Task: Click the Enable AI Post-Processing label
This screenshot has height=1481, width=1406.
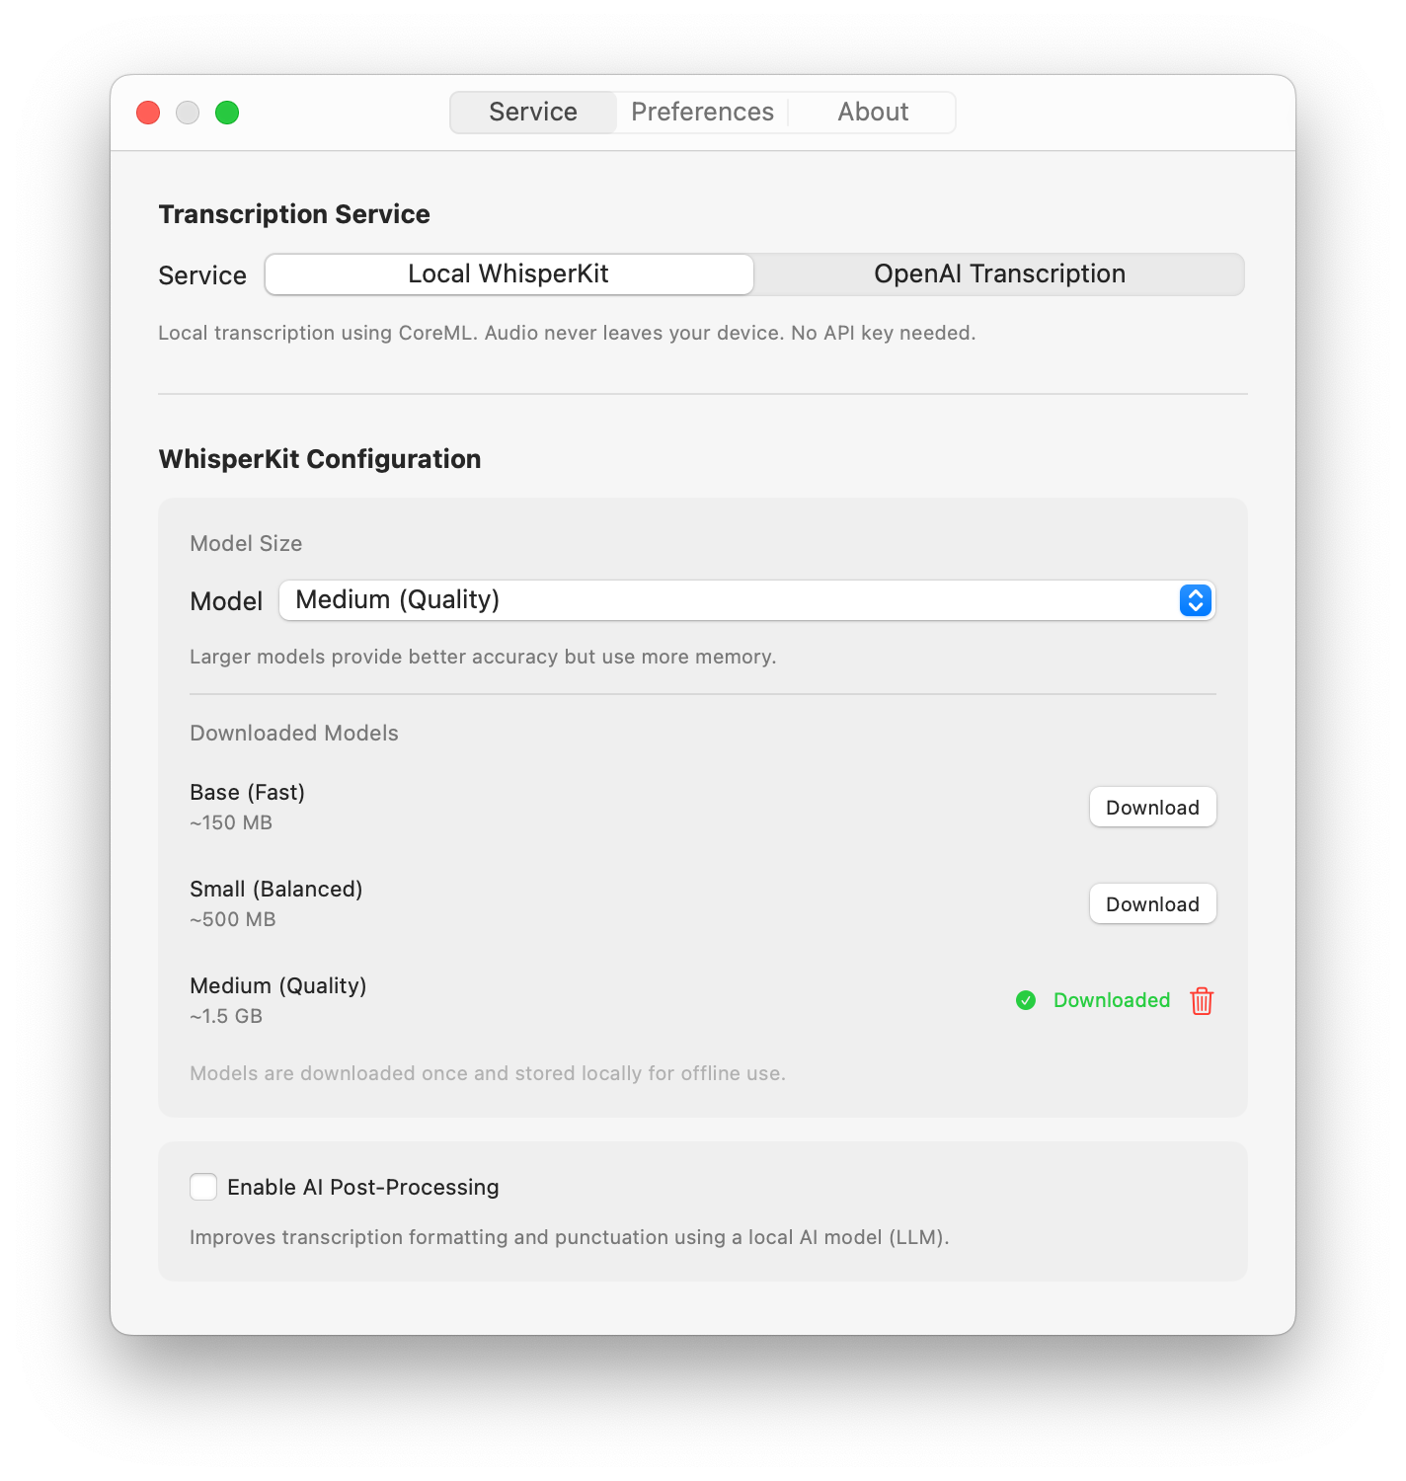Action: pos(363,1187)
